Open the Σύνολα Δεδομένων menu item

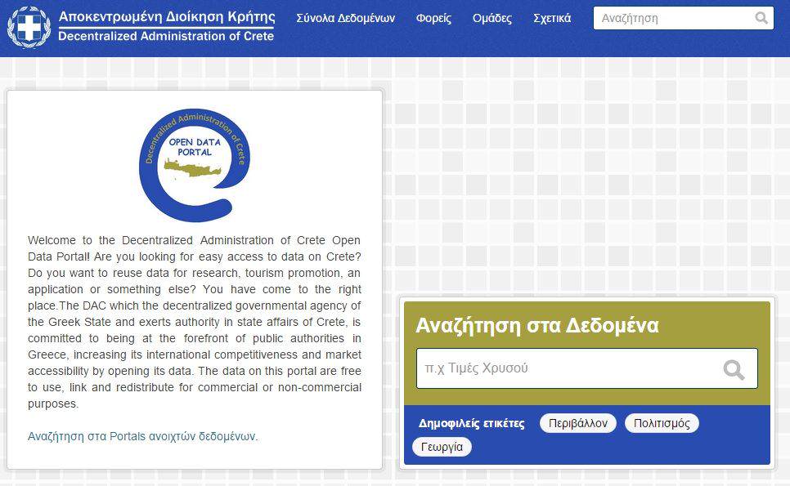(345, 18)
